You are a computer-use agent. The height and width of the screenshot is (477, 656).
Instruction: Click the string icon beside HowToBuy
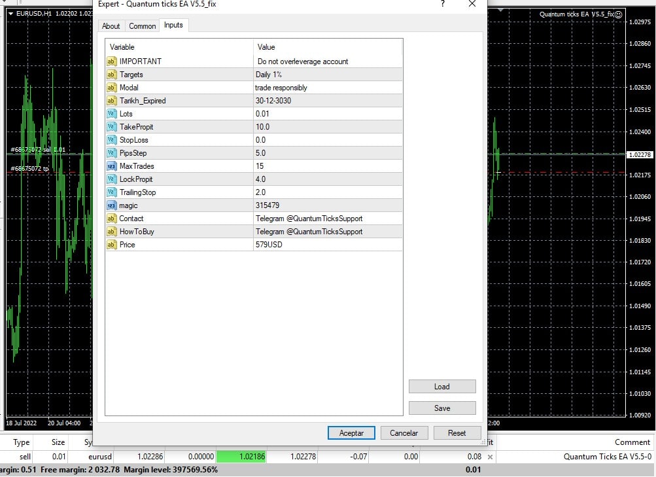pos(111,232)
